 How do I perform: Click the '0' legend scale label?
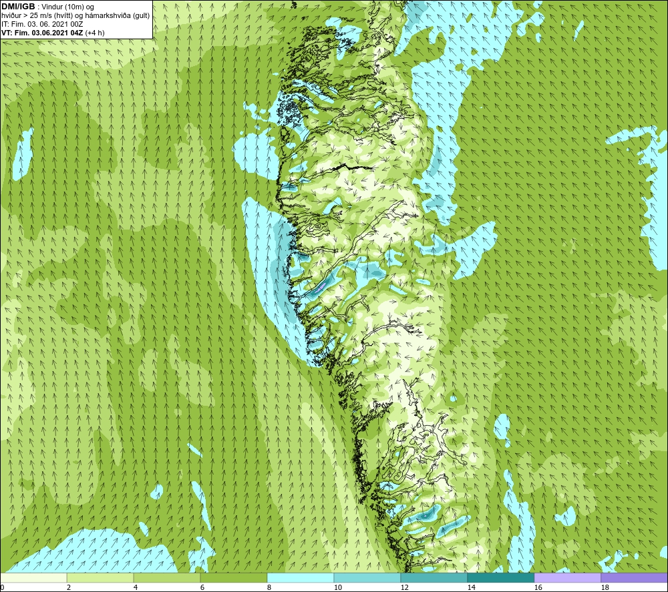[3, 587]
